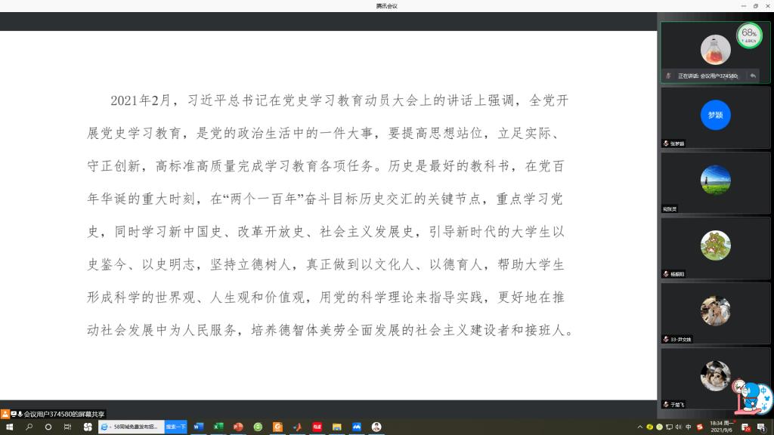Open the yellow folder File Explorer icon
The height and width of the screenshot is (435, 774).
[x=337, y=427]
